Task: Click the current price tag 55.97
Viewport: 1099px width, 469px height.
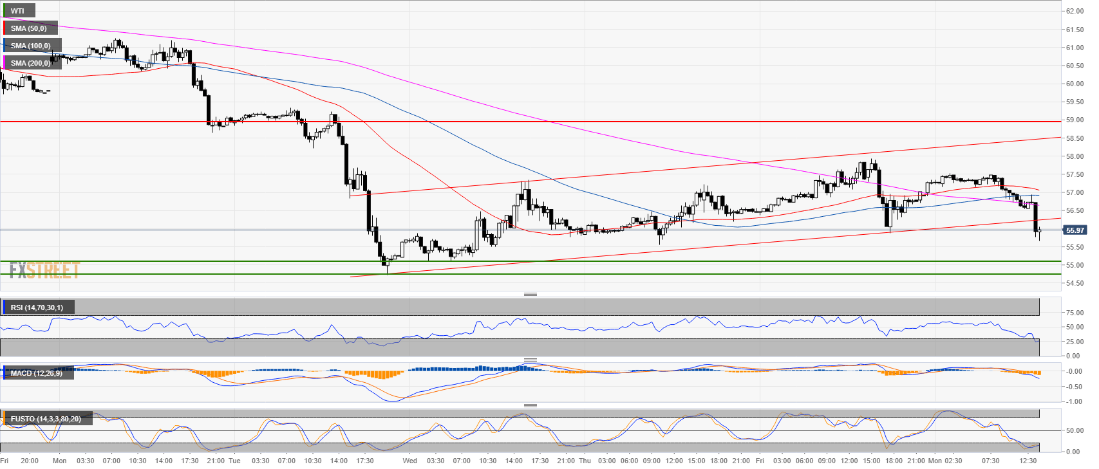Action: tap(1075, 230)
